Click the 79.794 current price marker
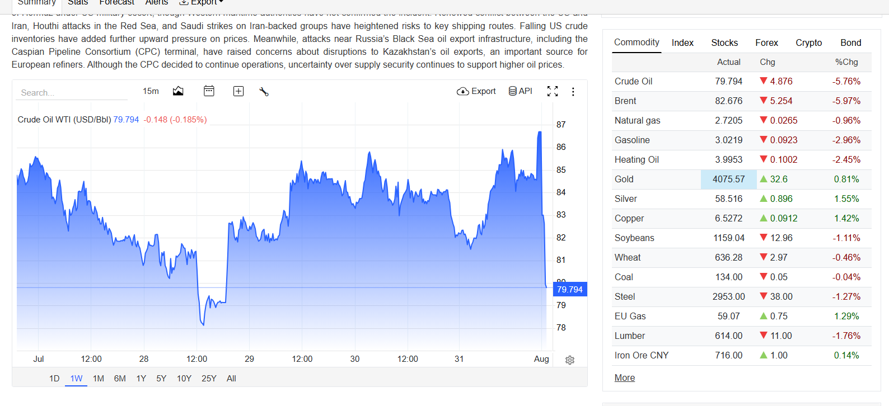The width and height of the screenshot is (889, 406). pos(570,289)
